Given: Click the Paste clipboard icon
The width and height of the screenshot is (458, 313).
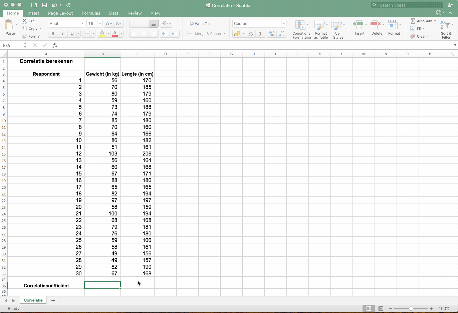Looking at the screenshot, I should pyautogui.click(x=9, y=25).
